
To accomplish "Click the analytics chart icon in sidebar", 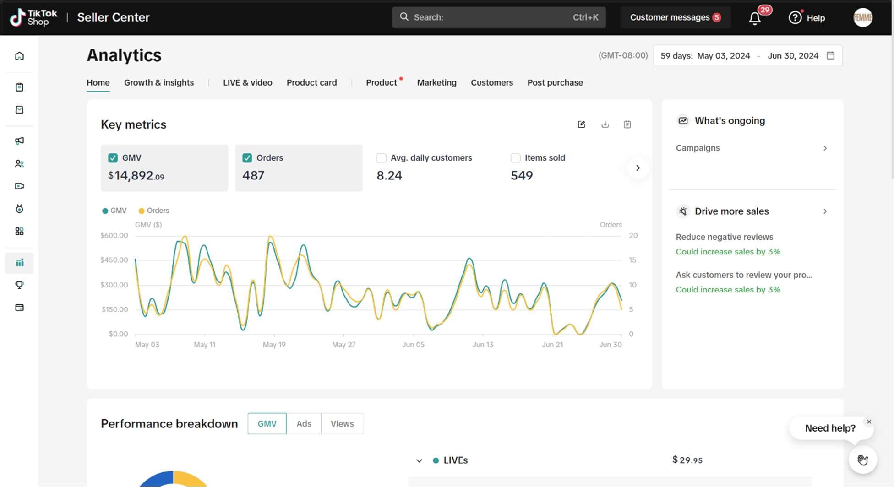I will tap(19, 263).
